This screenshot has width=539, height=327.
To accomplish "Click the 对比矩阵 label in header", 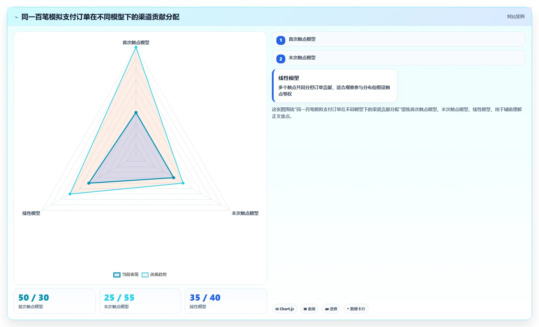I will pos(516,16).
